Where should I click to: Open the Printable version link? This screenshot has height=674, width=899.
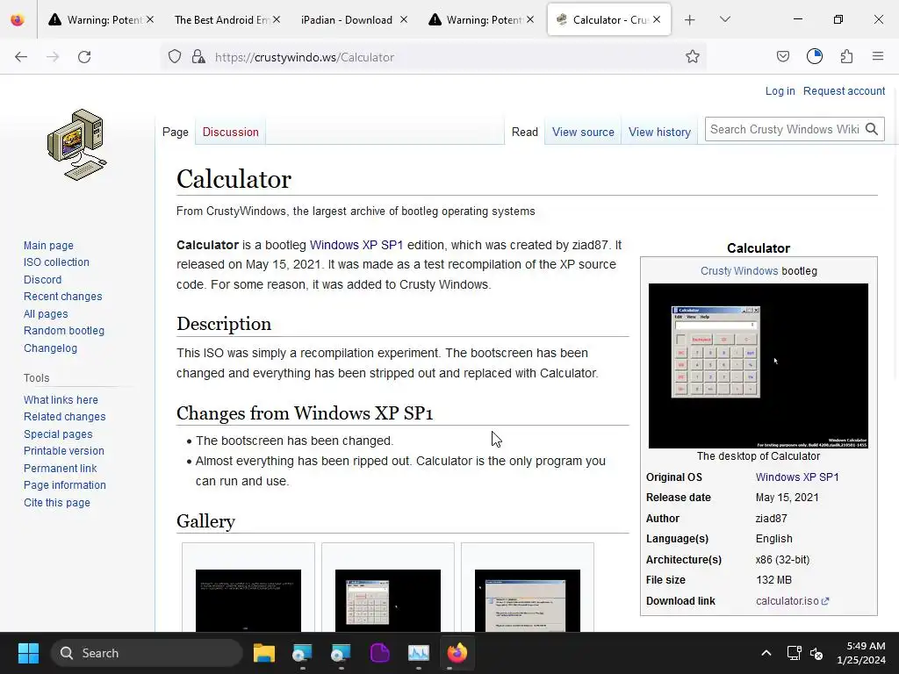coord(63,451)
